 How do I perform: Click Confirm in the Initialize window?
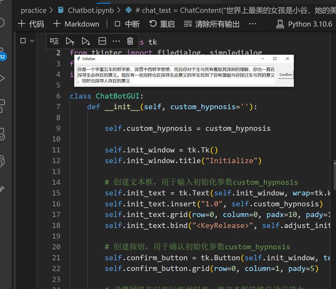point(286,75)
